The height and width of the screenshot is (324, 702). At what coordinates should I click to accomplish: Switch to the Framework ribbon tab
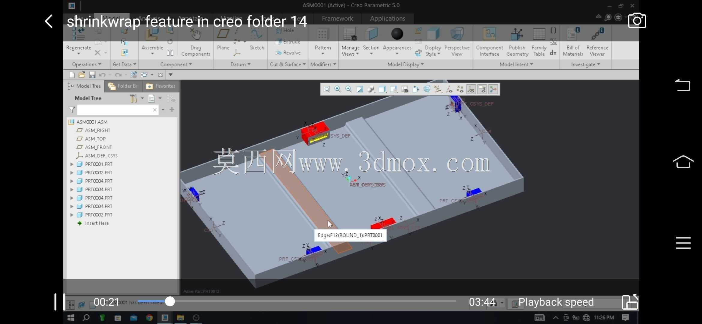(337, 19)
